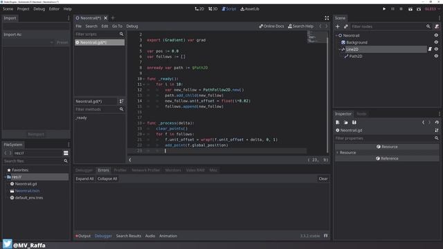
Task: Go to next object in Inspector history
Action: pyautogui.click(x=429, y=122)
